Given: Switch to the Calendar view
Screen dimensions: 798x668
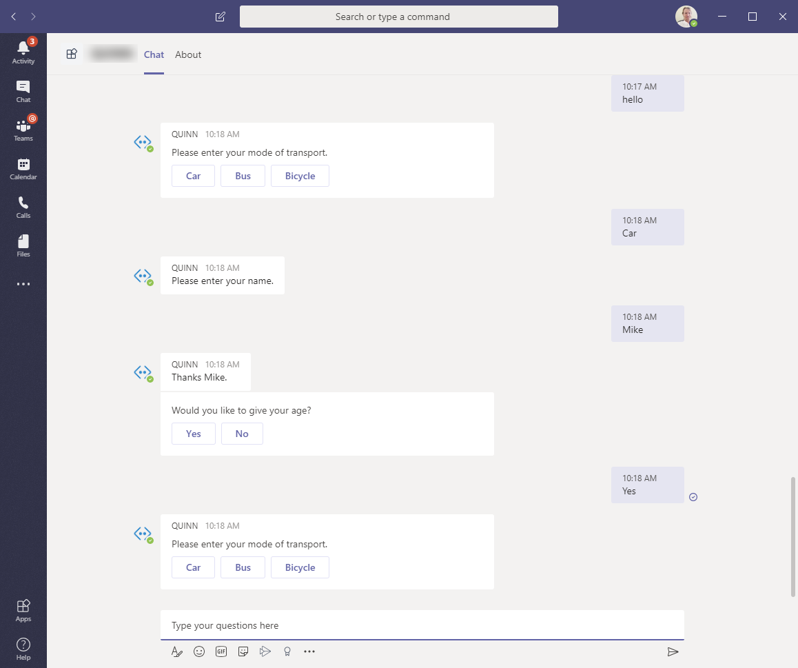Looking at the screenshot, I should coord(23,167).
